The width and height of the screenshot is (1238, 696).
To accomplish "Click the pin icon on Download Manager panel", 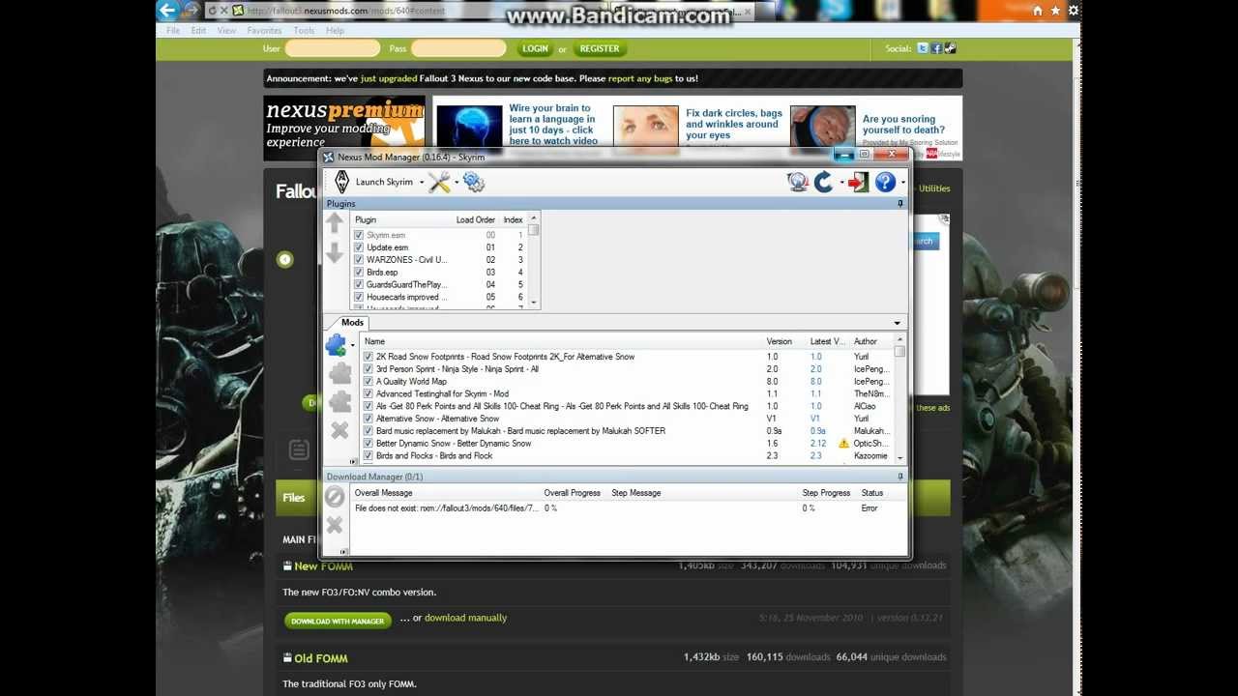I will tap(900, 477).
